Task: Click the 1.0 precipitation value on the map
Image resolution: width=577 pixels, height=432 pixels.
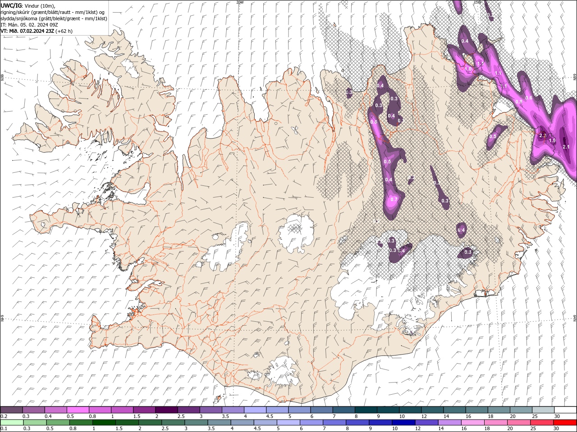Action: tap(468, 69)
